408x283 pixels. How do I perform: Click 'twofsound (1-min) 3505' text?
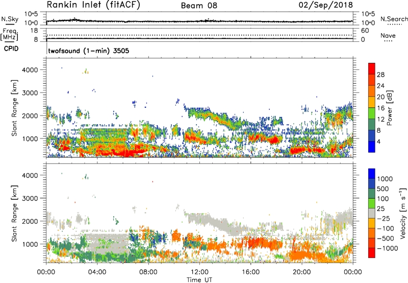pyautogui.click(x=89, y=51)
